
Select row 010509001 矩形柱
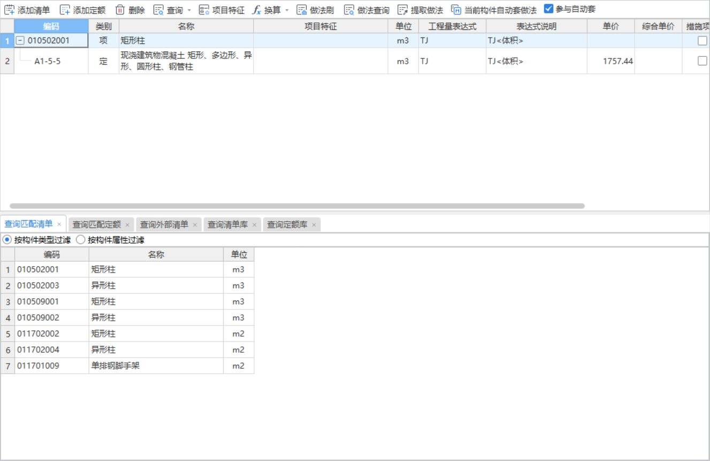pyautogui.click(x=127, y=301)
